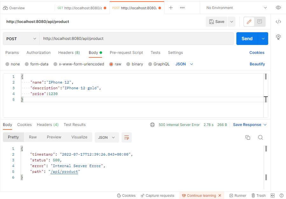Screen dimensions: 286x199
Task: Click the Beautify link
Action: click(x=257, y=64)
